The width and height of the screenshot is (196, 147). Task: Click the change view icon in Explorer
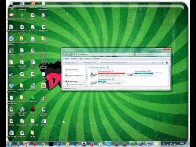(154, 62)
